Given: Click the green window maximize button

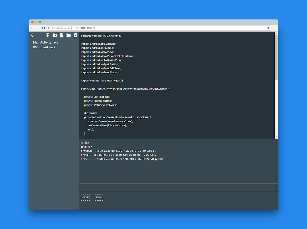Looking at the screenshot, I should pyautogui.click(x=40, y=22).
